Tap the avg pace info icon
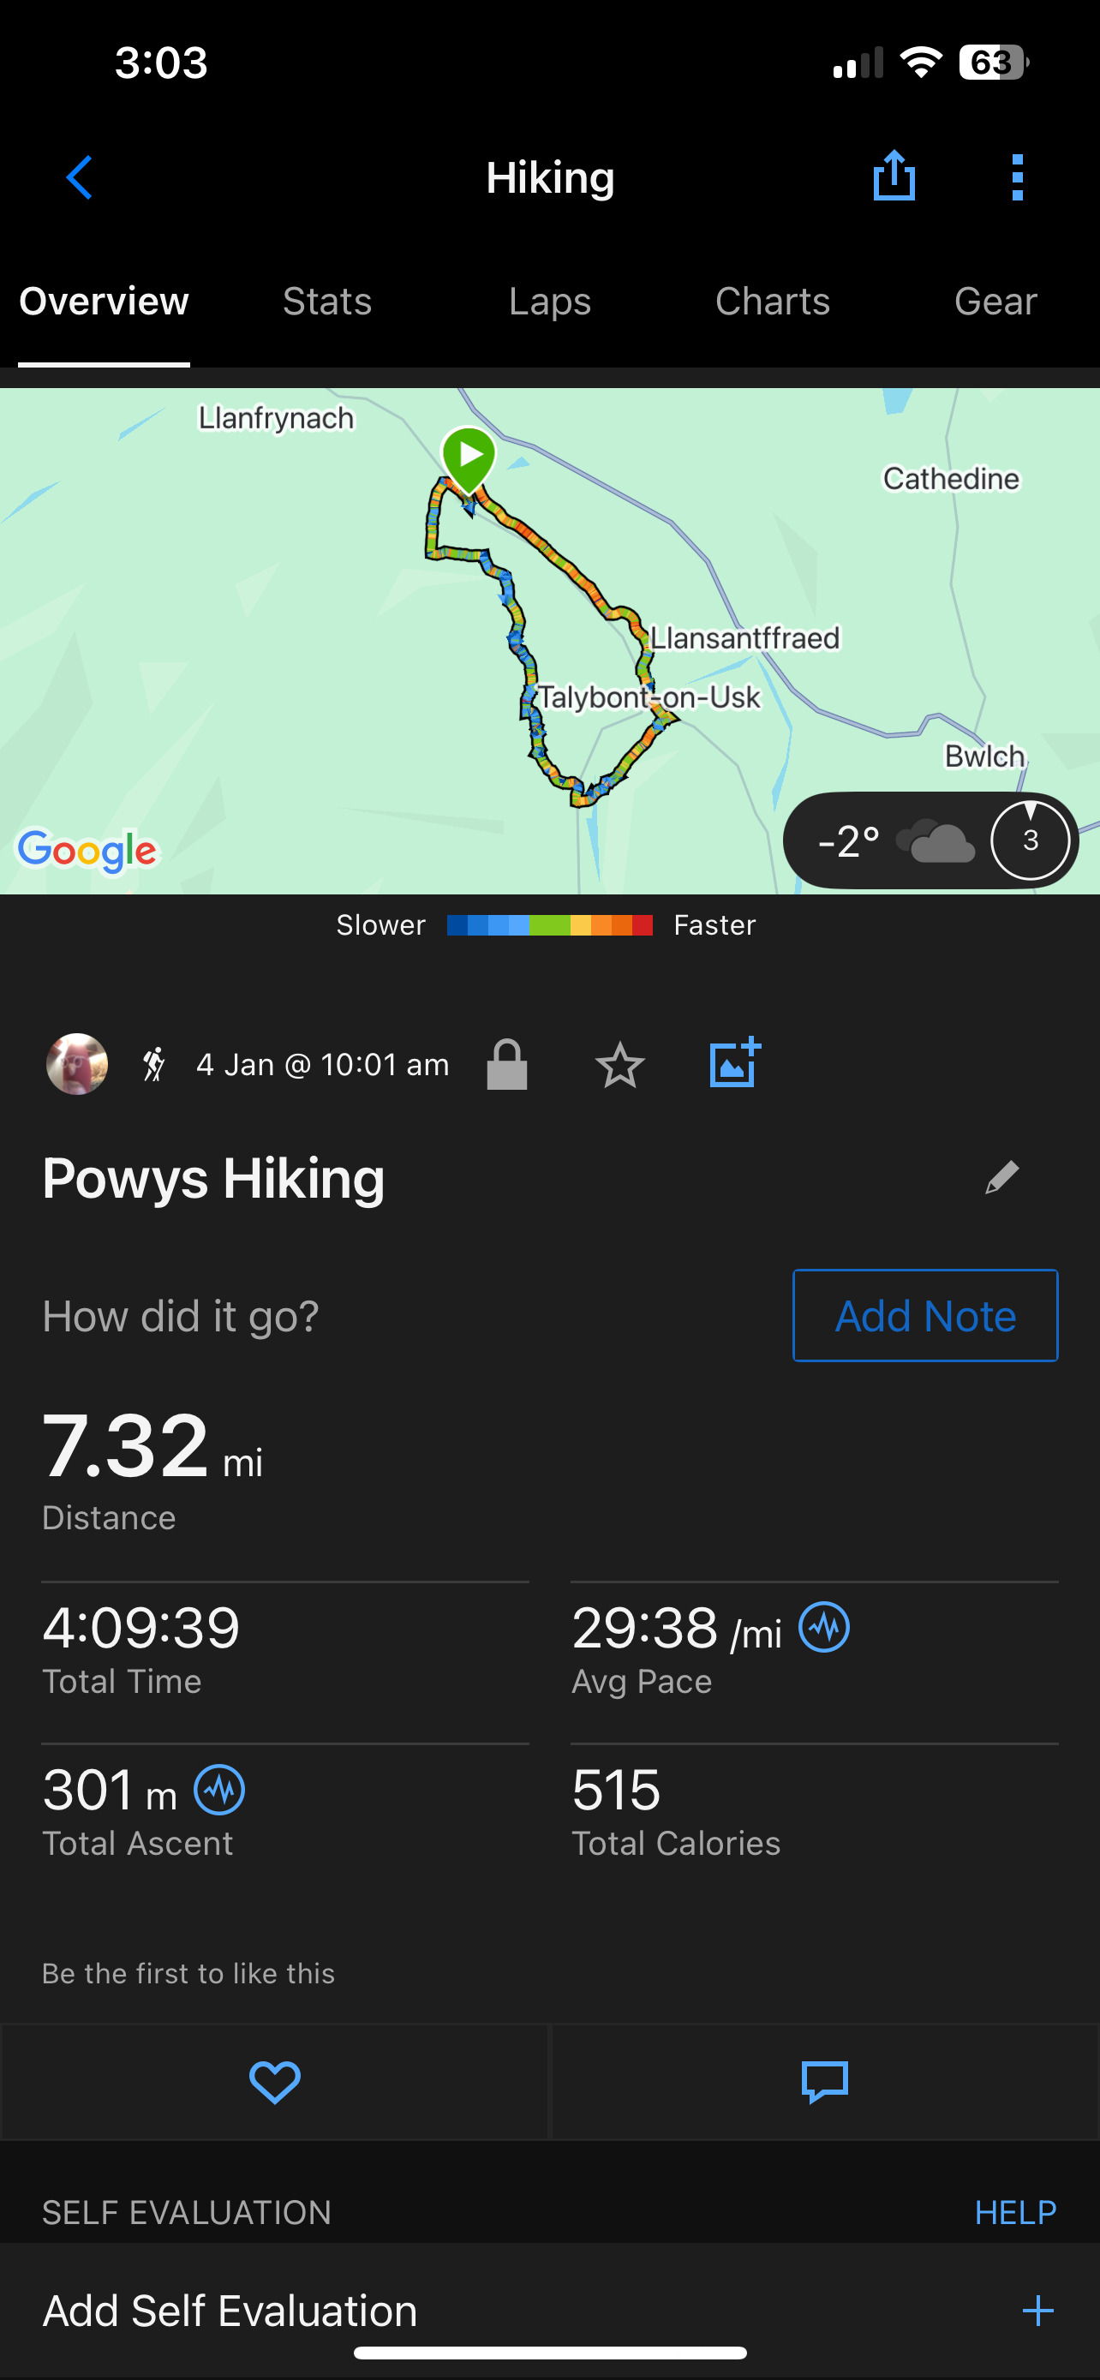 [824, 1627]
